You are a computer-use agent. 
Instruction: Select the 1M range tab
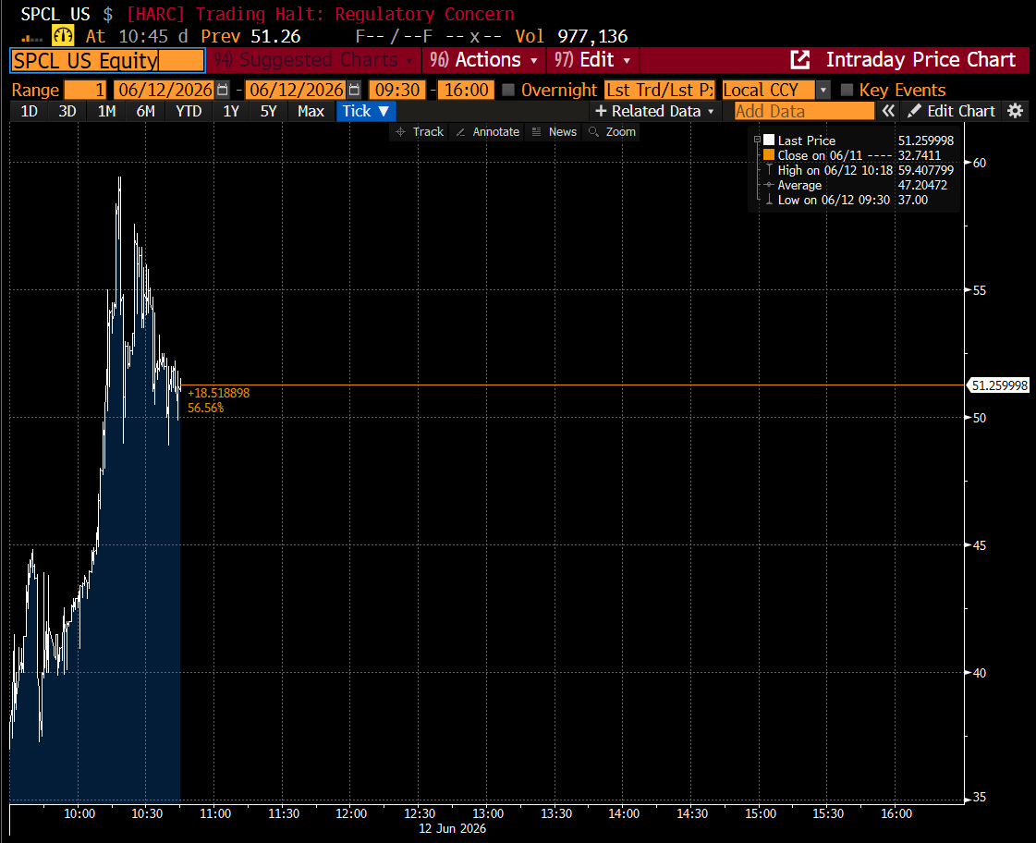pyautogui.click(x=106, y=111)
